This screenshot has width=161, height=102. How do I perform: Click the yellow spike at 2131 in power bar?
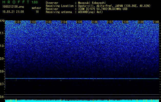click(x=16, y=100)
